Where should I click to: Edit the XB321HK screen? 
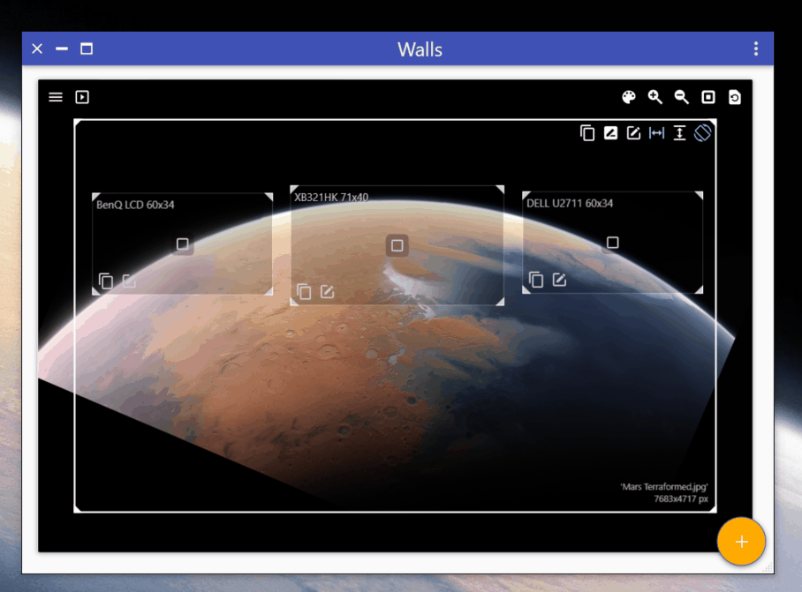tap(328, 292)
